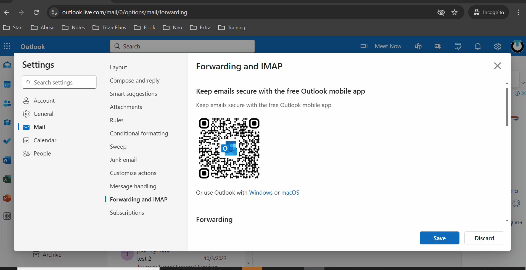The width and height of the screenshot is (526, 270).
Task: Click the Discard button
Action: 484,238
